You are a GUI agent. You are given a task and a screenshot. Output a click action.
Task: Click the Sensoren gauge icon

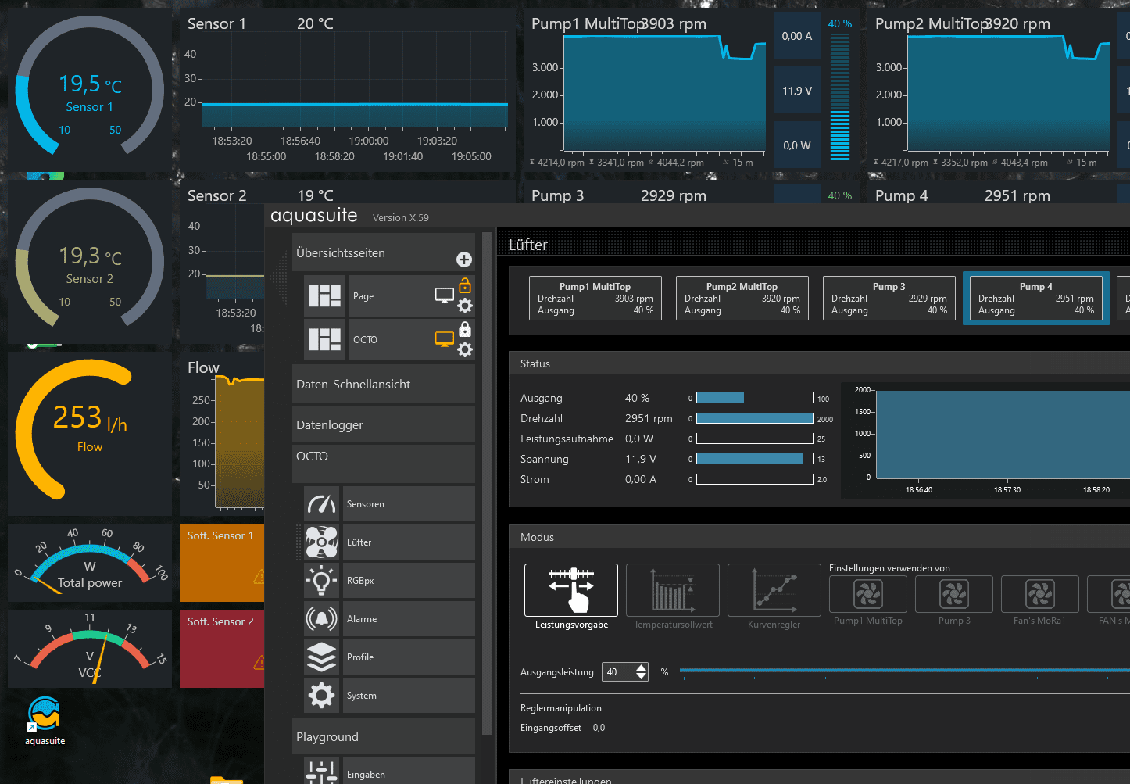321,504
